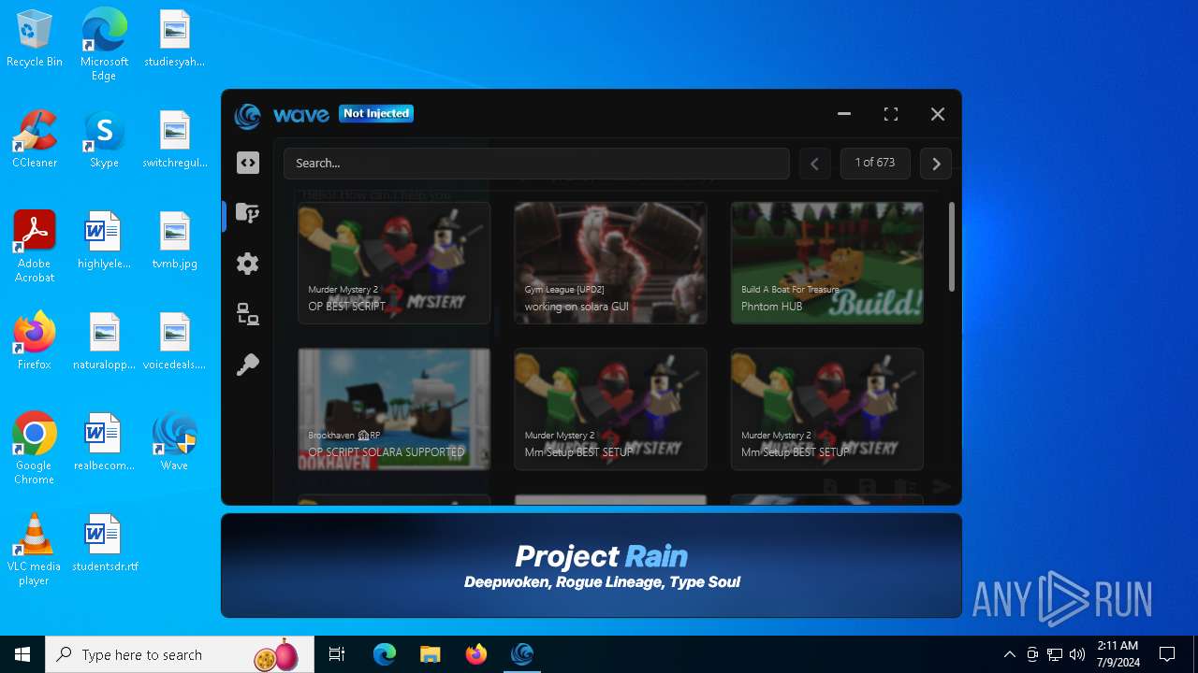Focus the Search scripts field
Viewport: 1198px width, 673px height.
[536, 163]
